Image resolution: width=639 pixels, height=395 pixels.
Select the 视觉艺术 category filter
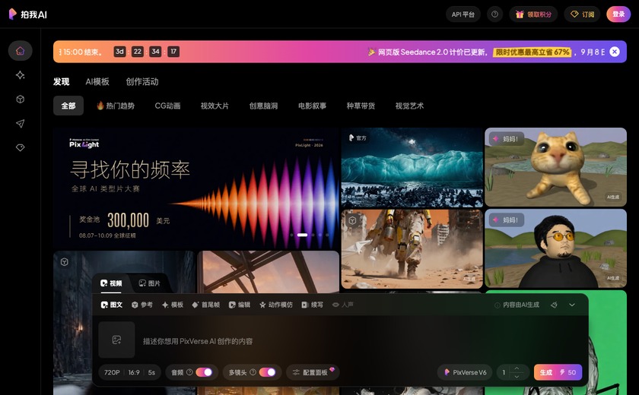click(x=409, y=106)
